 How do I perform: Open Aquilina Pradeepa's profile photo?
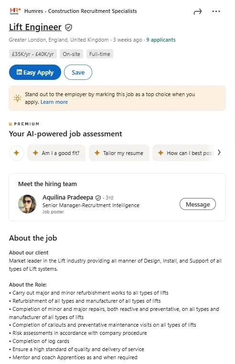point(27,204)
